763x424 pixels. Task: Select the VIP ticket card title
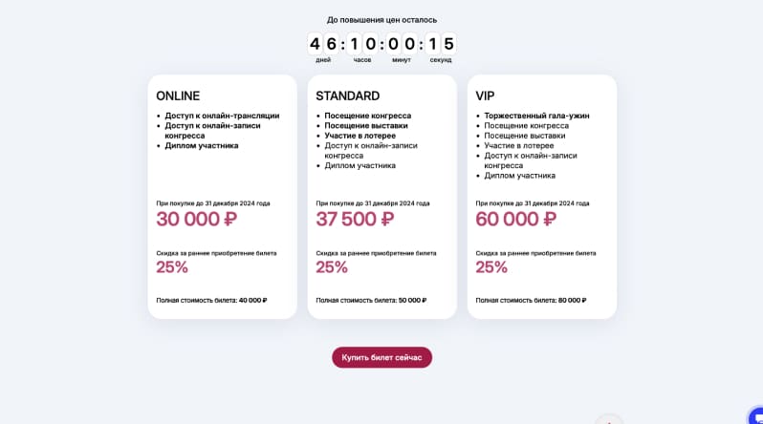pos(485,95)
